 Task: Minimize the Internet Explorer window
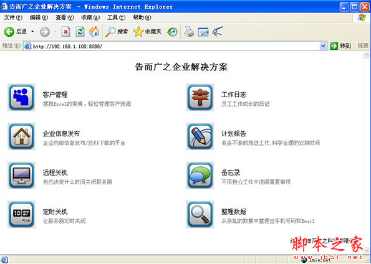click(344, 6)
